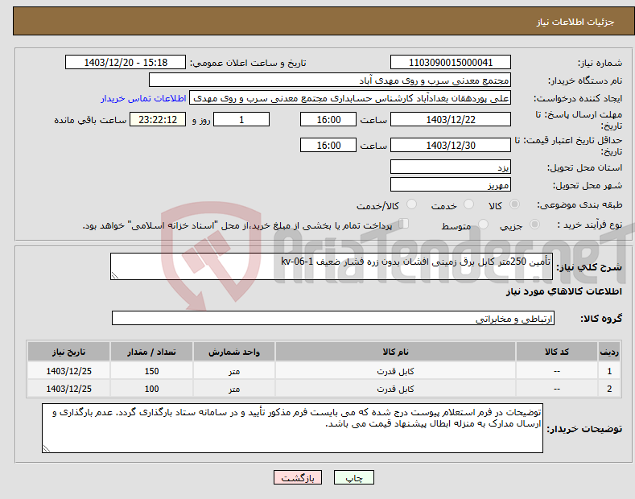Click quantity 100 in the table
Image resolution: width=635 pixels, height=499 pixels.
coord(151,389)
